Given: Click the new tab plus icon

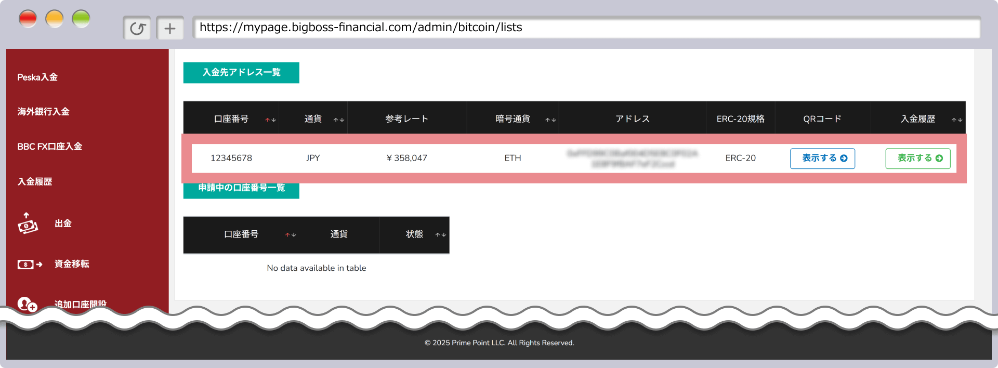Looking at the screenshot, I should [x=170, y=28].
